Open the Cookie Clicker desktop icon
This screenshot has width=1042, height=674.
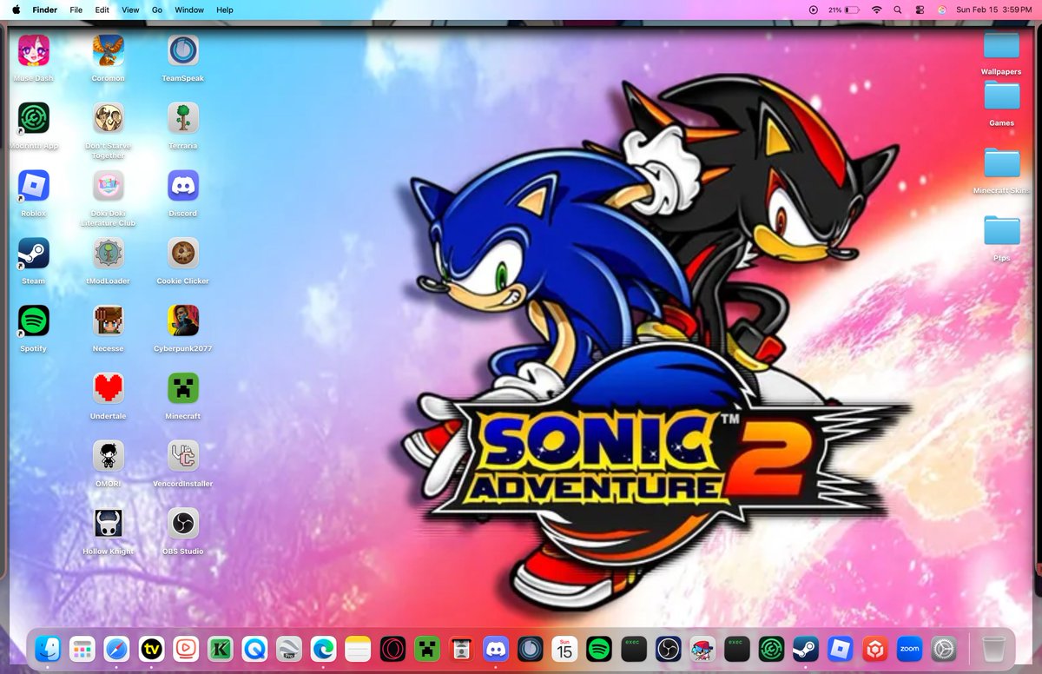point(183,253)
